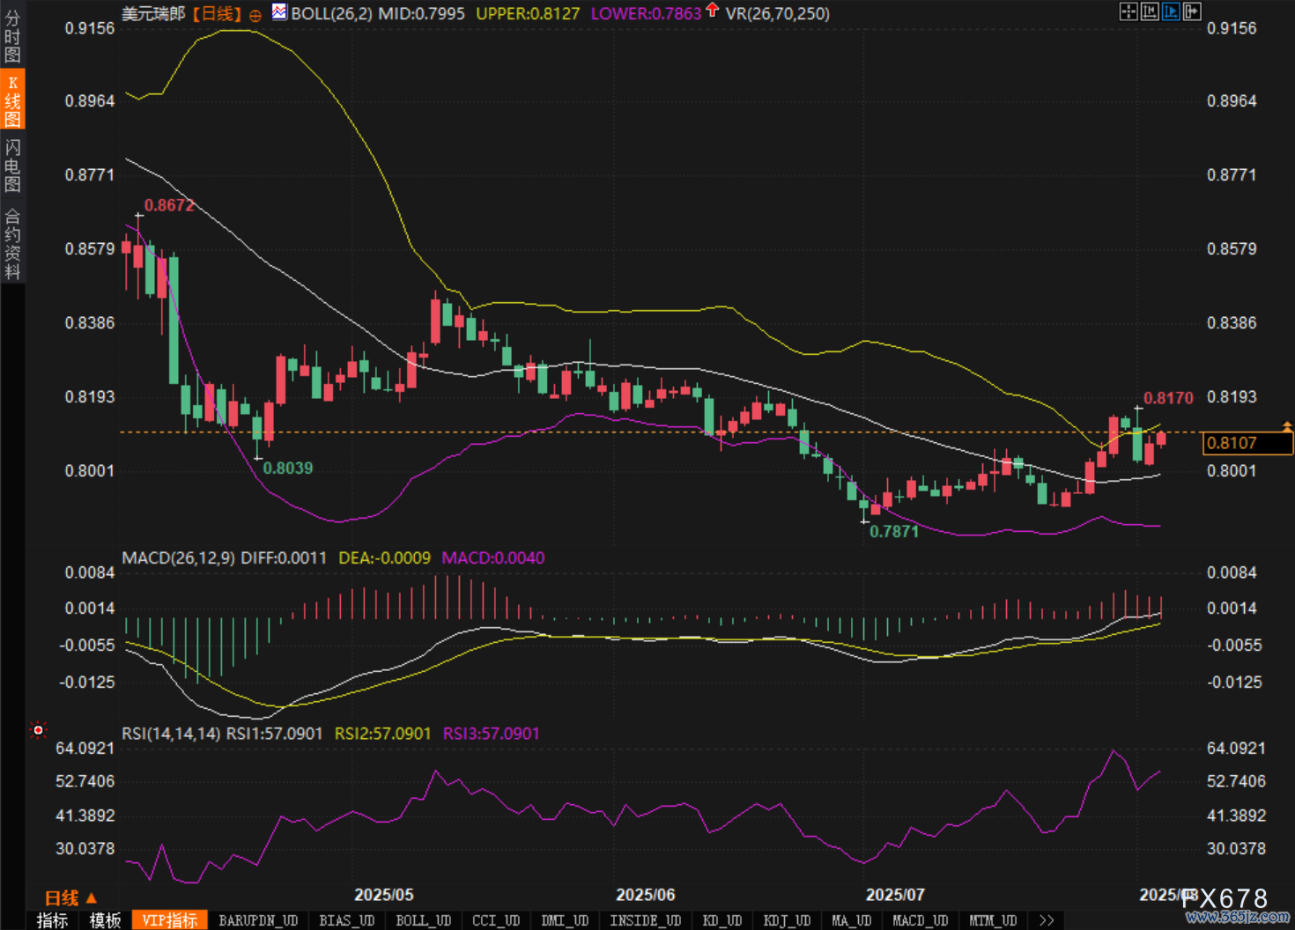Click the orange circle icon beside 日线
Image resolution: width=1295 pixels, height=930 pixels.
coord(255,15)
